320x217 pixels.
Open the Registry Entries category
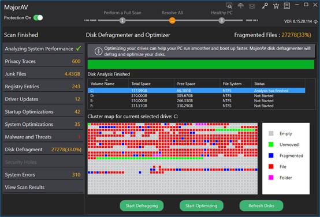43,87
